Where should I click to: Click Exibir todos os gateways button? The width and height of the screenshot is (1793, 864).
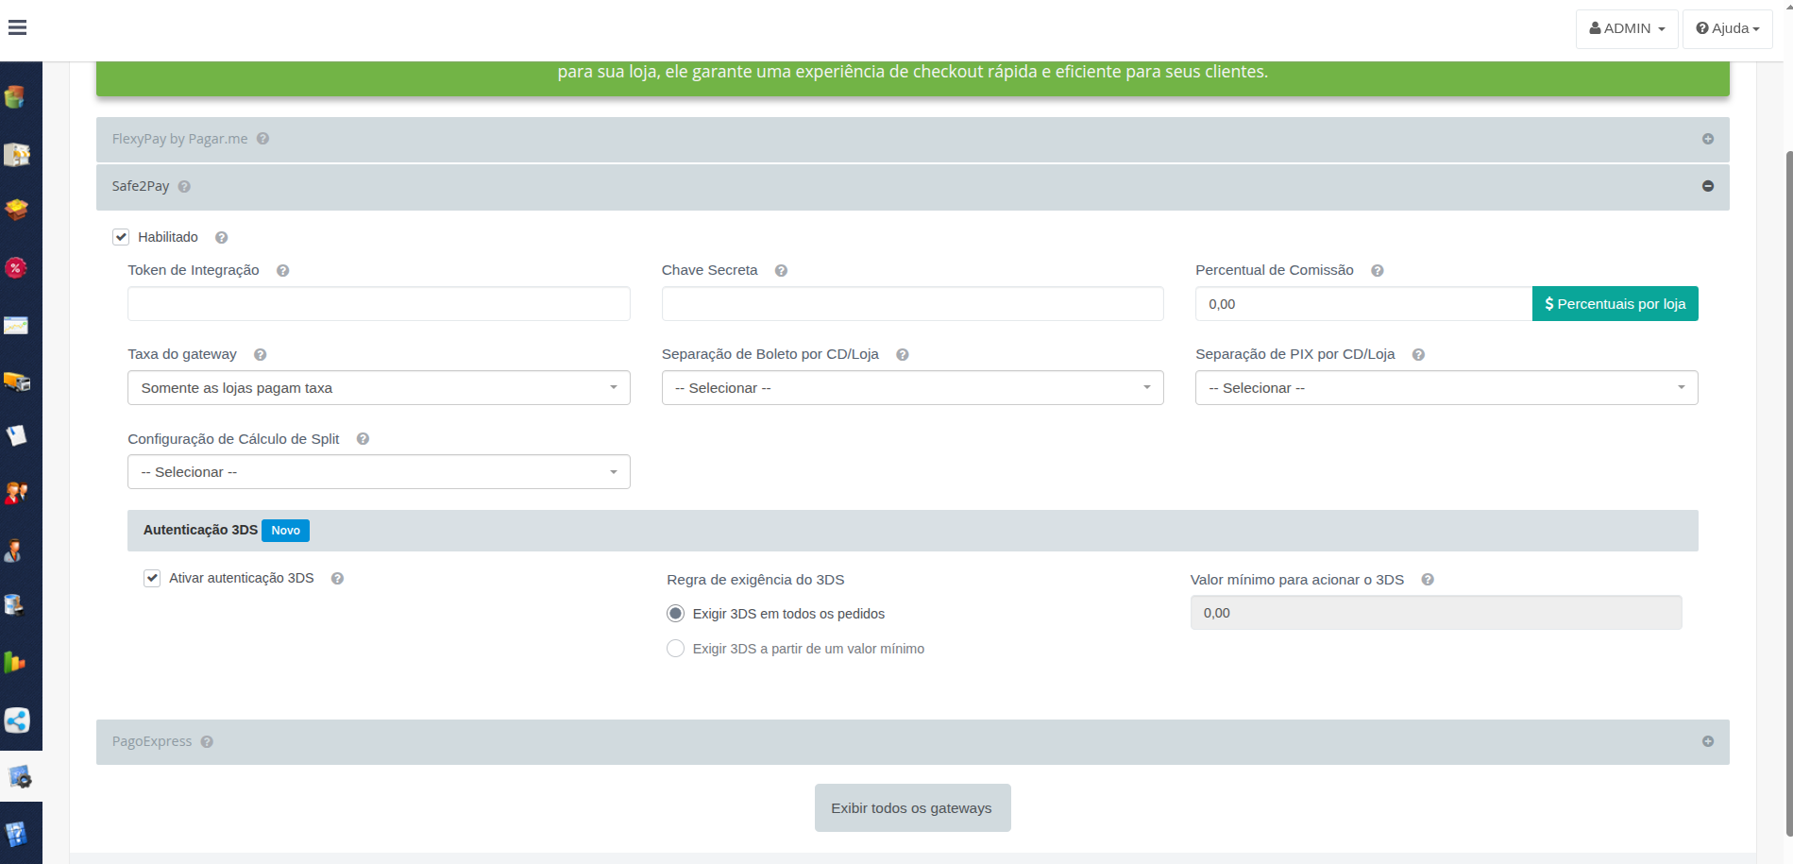click(912, 808)
